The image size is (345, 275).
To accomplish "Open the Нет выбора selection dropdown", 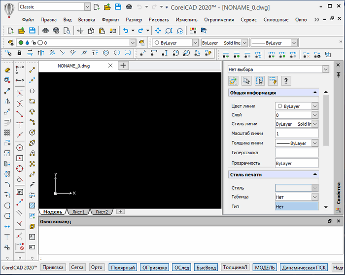I will coord(325,69).
